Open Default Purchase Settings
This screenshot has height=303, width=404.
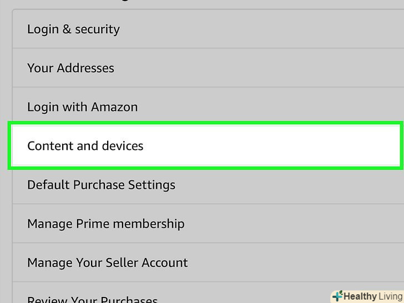click(x=205, y=185)
